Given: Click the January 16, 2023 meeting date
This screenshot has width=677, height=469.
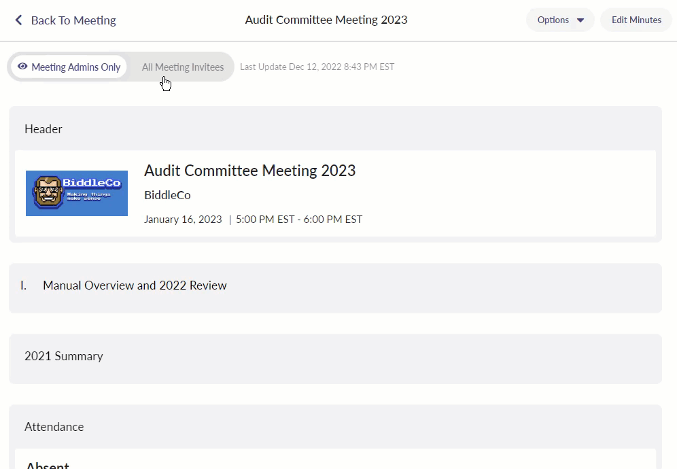Looking at the screenshot, I should point(183,220).
